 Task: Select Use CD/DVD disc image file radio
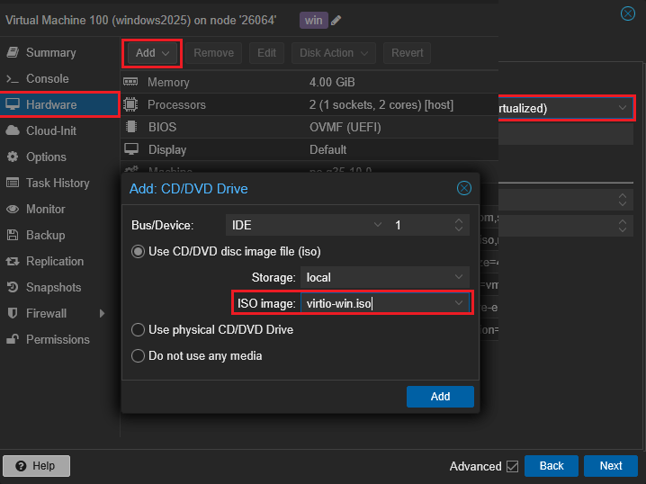pos(139,251)
